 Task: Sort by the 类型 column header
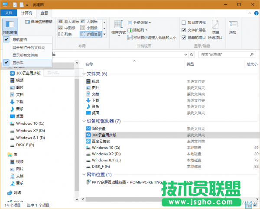pyautogui.click(x=190, y=64)
